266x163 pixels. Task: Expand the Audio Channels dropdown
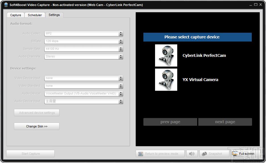pyautogui.click(x=84, y=57)
